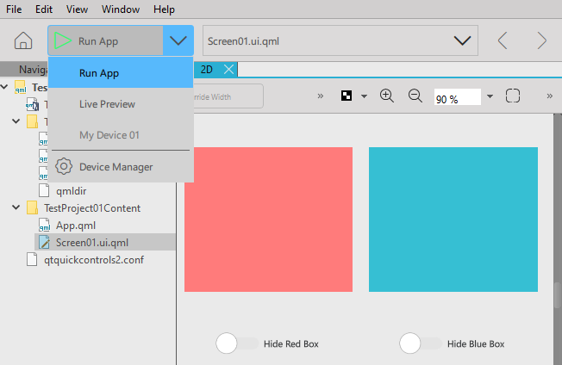Open the Run App dropdown arrow
The width and height of the screenshot is (562, 365).
click(x=178, y=40)
